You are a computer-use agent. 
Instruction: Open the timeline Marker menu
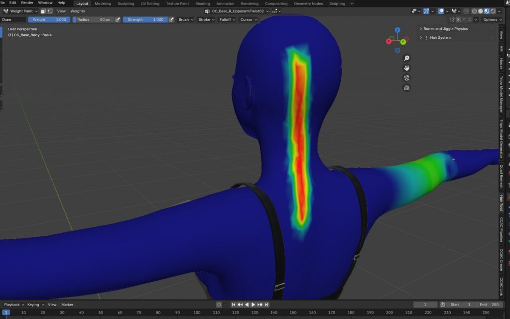(67, 305)
